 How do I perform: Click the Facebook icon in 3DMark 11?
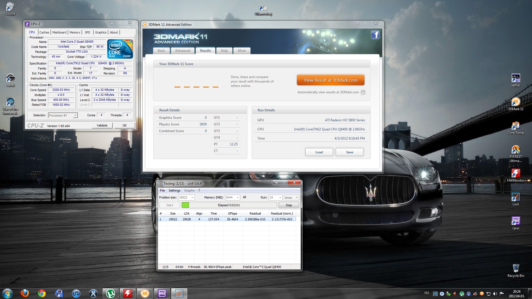coord(375,35)
